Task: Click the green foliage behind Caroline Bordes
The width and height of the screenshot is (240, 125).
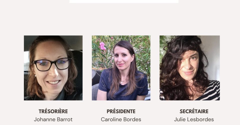Action: click(x=142, y=50)
